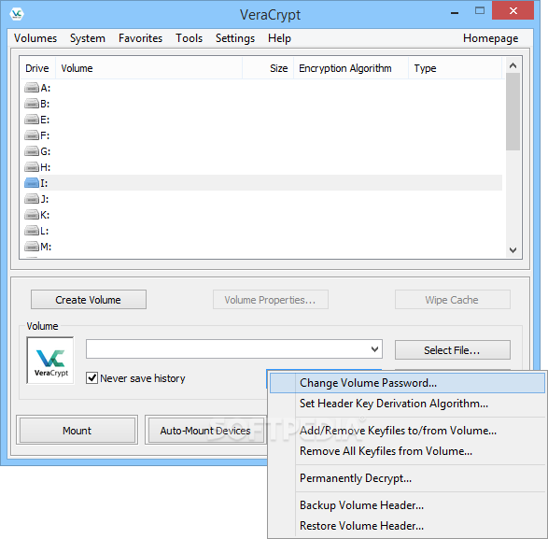Click the drive list scrollbar up arrow
The image size is (548, 539).
click(513, 65)
